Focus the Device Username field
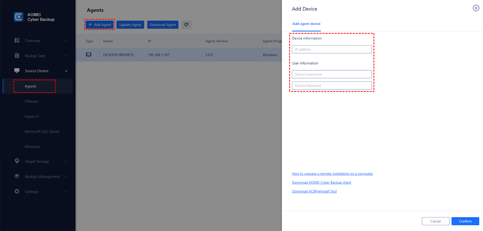Image resolution: width=483 pixels, height=231 pixels. coord(332,74)
